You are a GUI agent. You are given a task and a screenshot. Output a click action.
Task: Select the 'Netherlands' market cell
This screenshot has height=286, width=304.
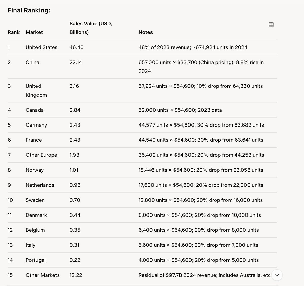[40, 185]
